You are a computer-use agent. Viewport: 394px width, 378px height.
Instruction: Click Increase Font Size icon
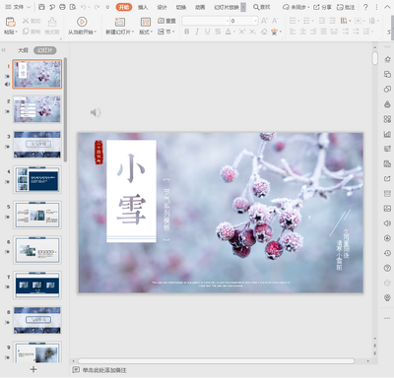[264, 21]
